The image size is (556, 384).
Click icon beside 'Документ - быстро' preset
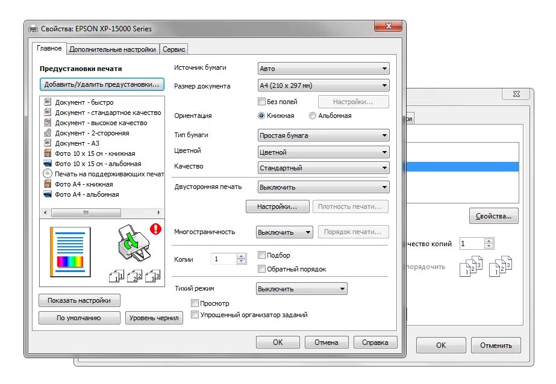(47, 102)
